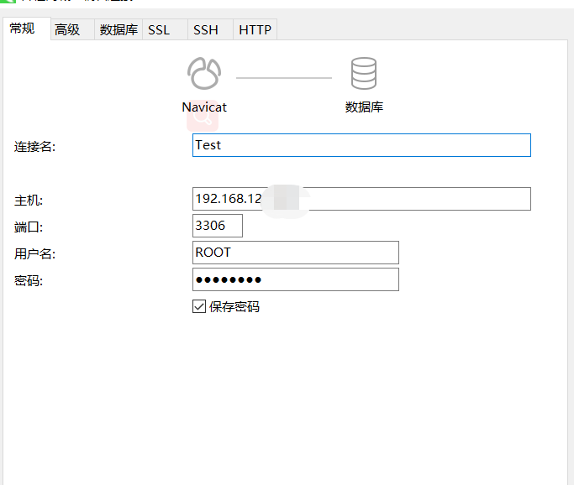Viewport: 574px width, 485px height.
Task: Switch to the HTTP tab
Action: (x=255, y=30)
